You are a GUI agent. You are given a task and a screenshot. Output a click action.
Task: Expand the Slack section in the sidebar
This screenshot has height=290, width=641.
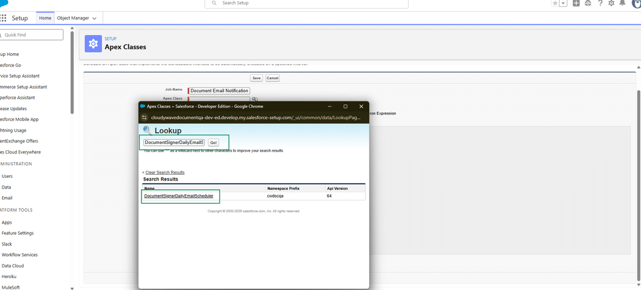[x=6, y=244]
